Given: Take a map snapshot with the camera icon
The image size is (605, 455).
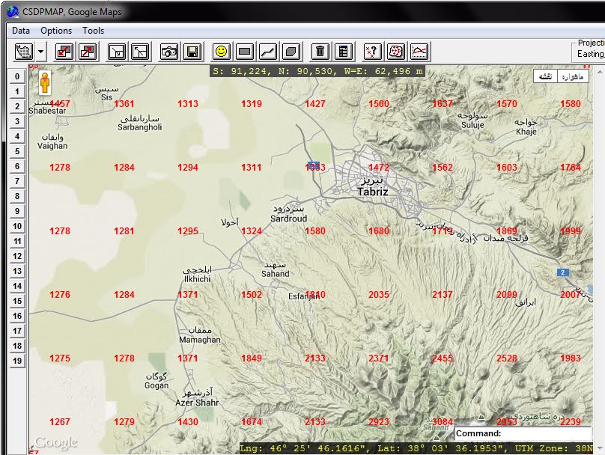Looking at the screenshot, I should pos(169,52).
